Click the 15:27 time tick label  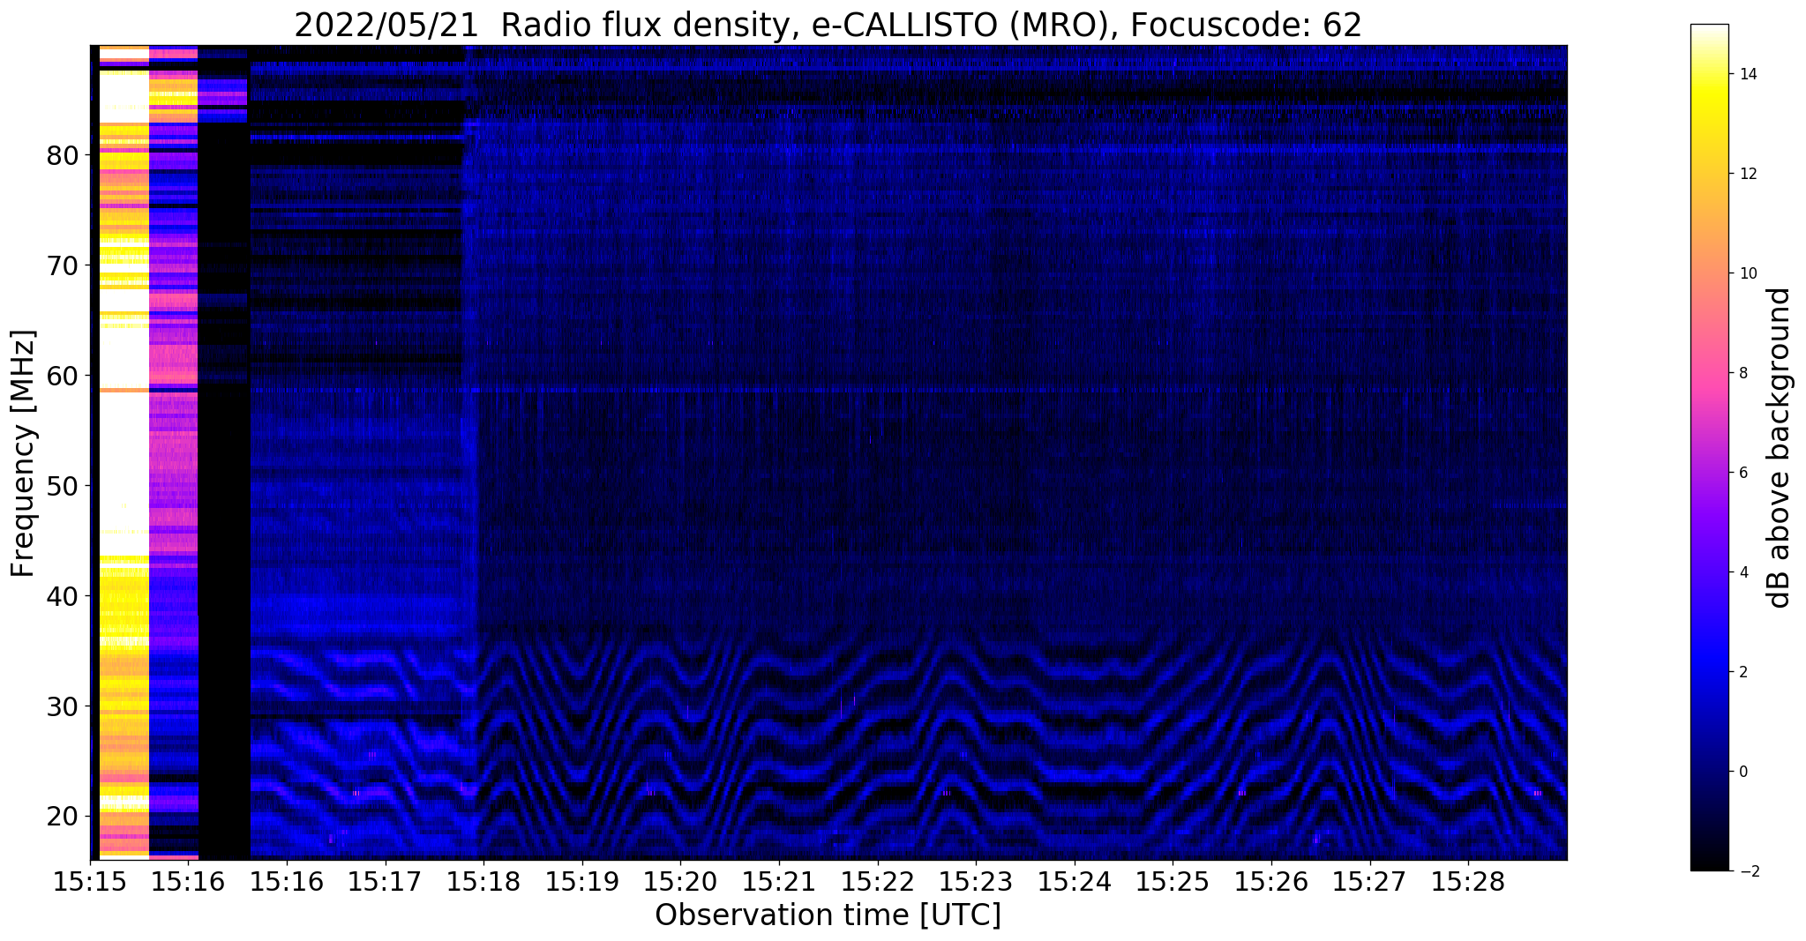pos(1369,882)
